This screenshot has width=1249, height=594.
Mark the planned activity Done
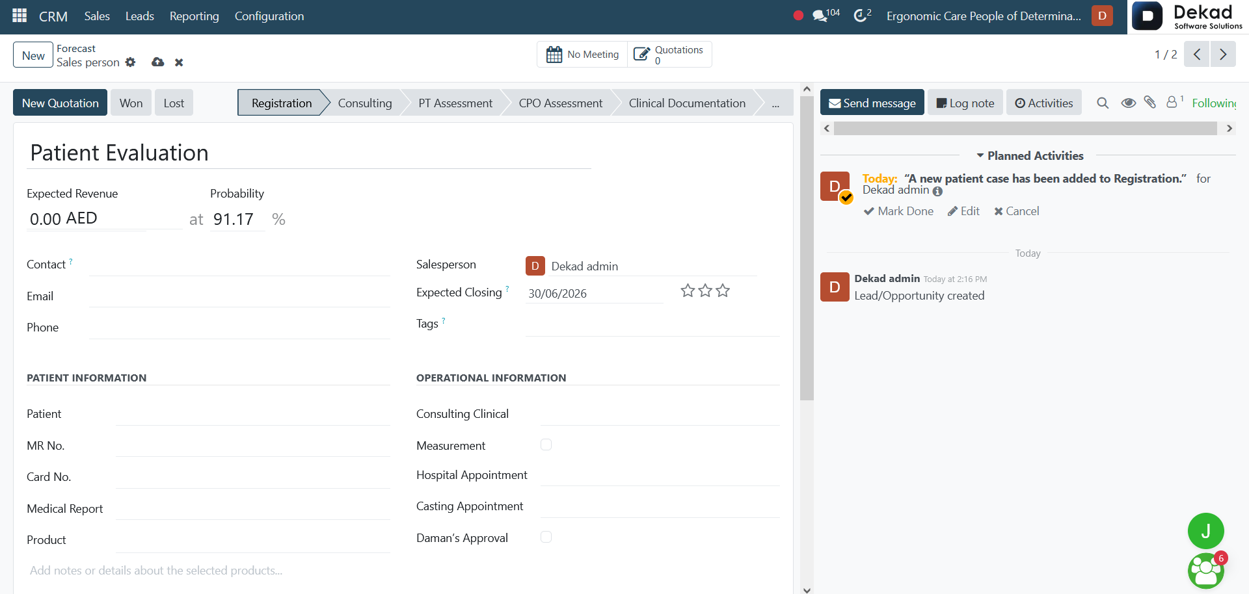tap(898, 211)
